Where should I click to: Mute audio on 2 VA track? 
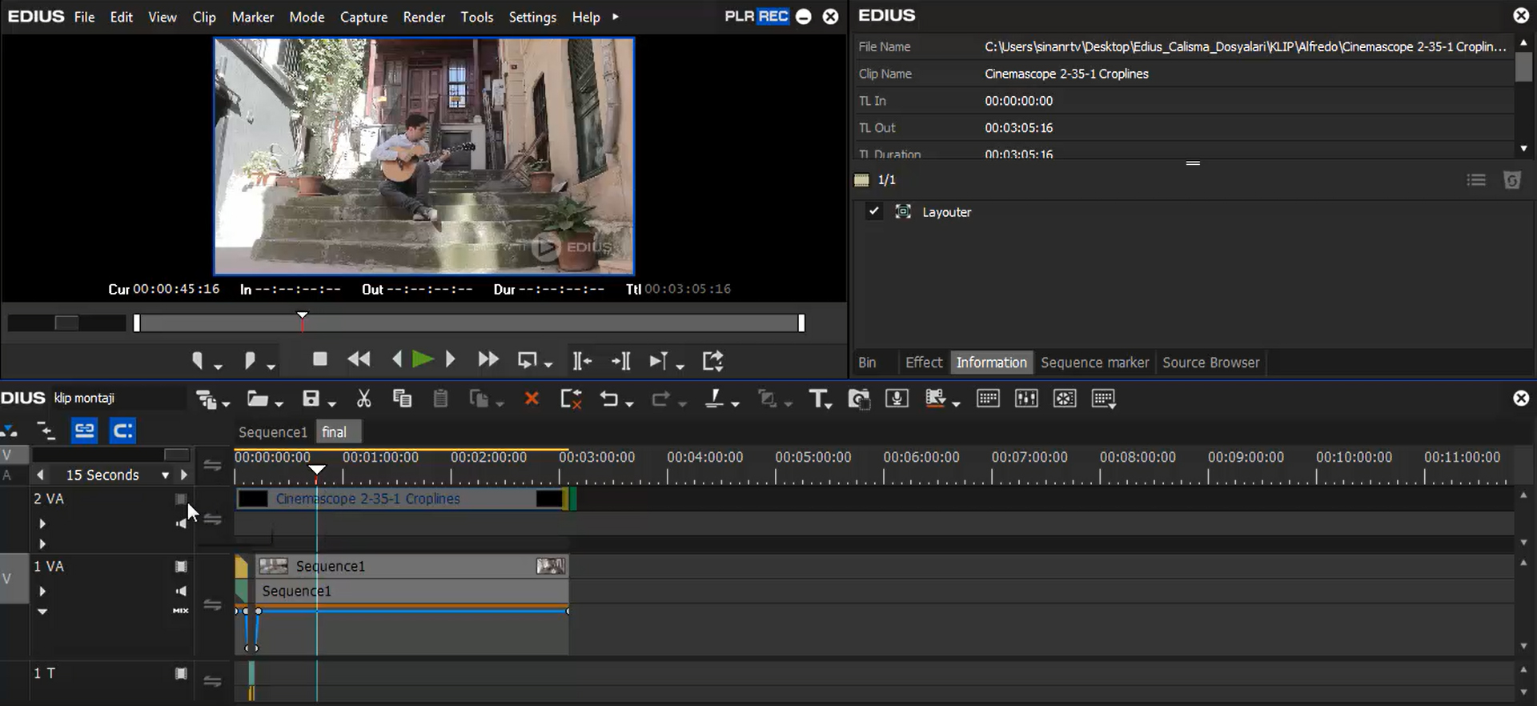click(181, 523)
